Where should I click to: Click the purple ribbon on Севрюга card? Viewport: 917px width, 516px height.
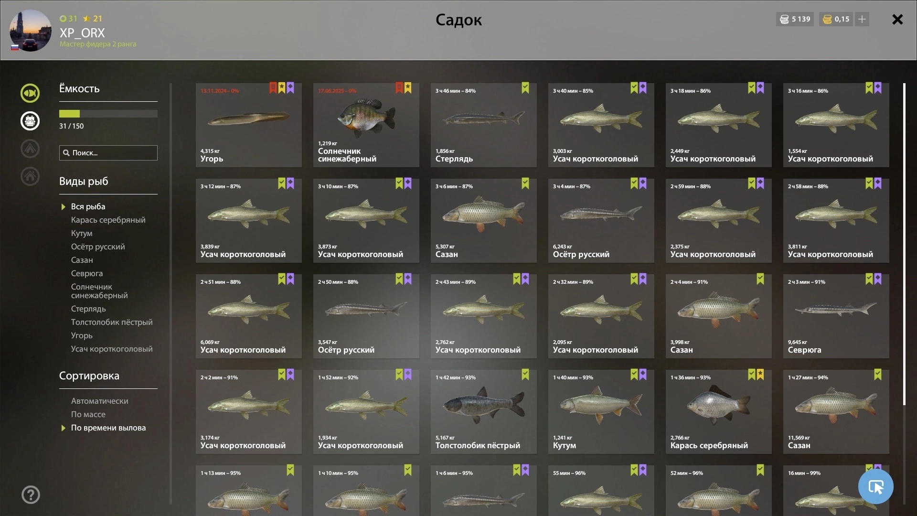pos(878,279)
